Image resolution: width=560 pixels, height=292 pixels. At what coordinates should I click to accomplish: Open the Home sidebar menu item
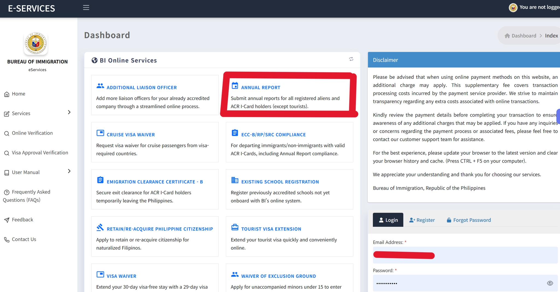pos(19,94)
